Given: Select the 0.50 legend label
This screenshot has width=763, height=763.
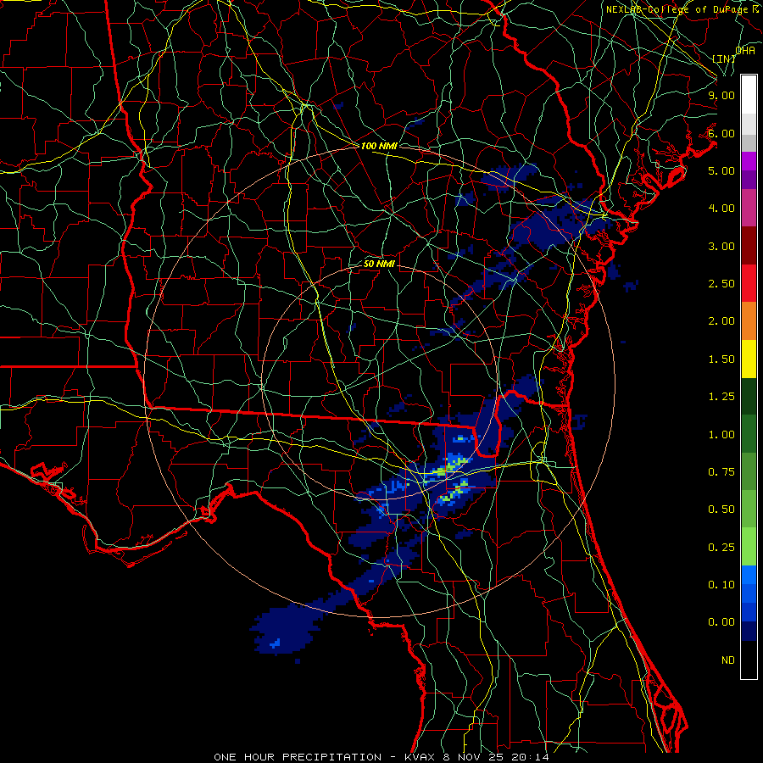Looking at the screenshot, I should 721,510.
